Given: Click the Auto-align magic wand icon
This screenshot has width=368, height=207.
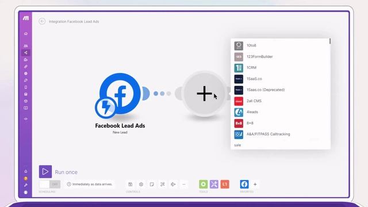Looking at the screenshot, I should (x=162, y=184).
